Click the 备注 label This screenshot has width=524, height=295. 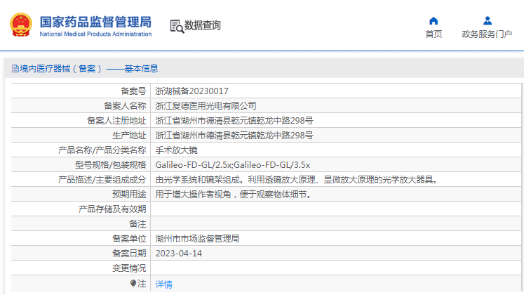[137, 224]
